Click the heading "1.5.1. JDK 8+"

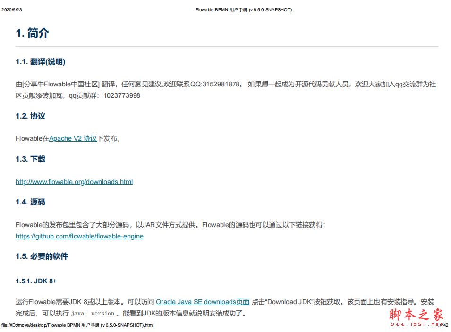36,281
